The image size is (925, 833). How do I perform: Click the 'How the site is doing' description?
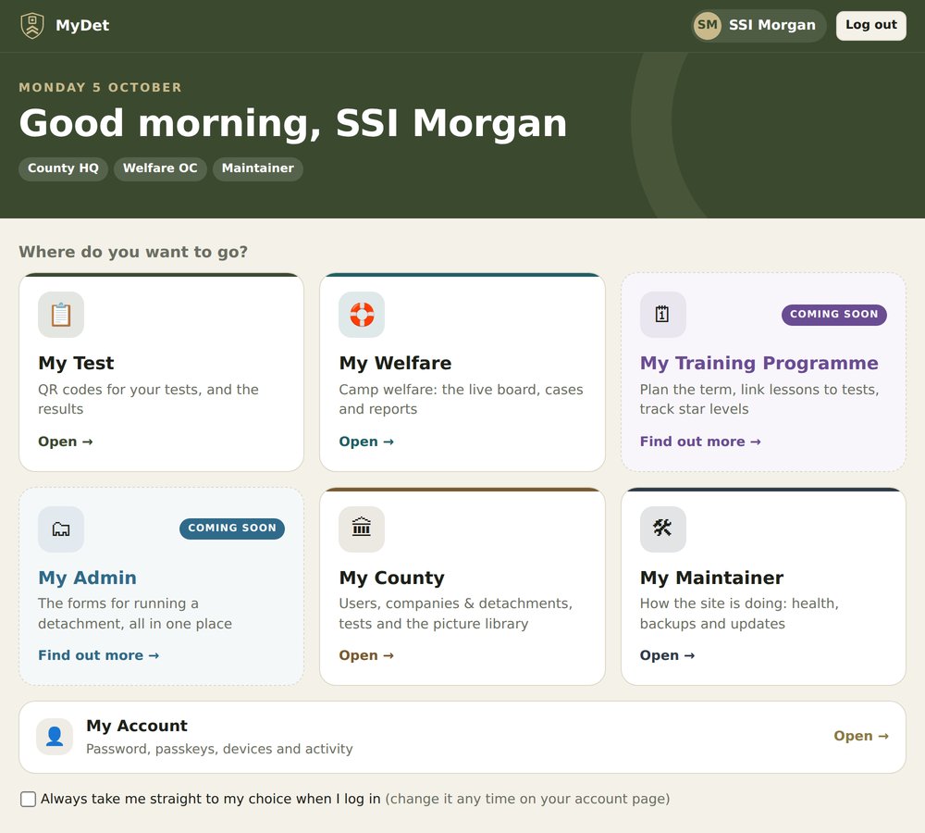739,614
